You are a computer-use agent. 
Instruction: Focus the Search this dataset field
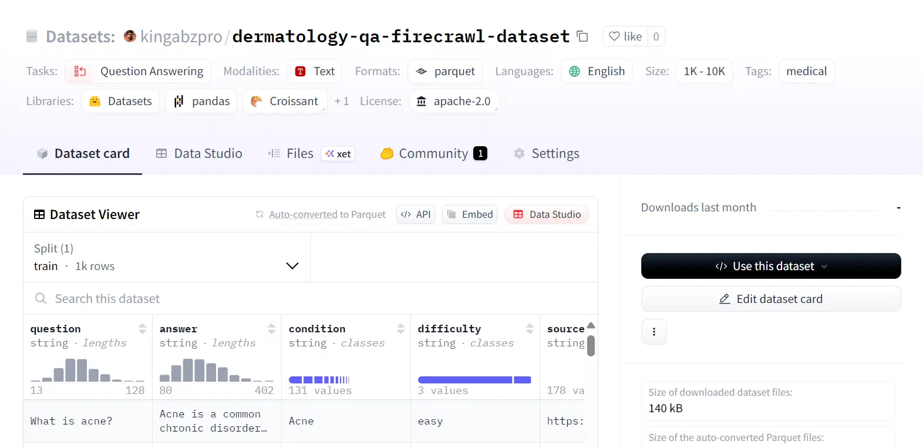[311, 298]
